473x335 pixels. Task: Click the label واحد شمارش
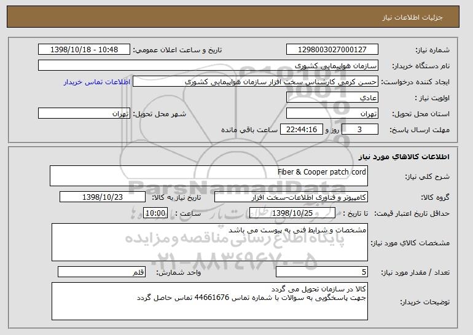[179, 273]
